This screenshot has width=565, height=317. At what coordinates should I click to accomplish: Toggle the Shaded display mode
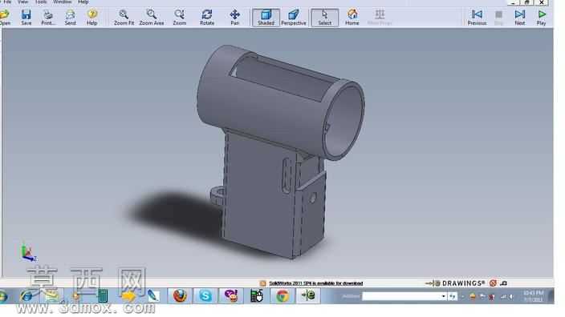(x=266, y=18)
